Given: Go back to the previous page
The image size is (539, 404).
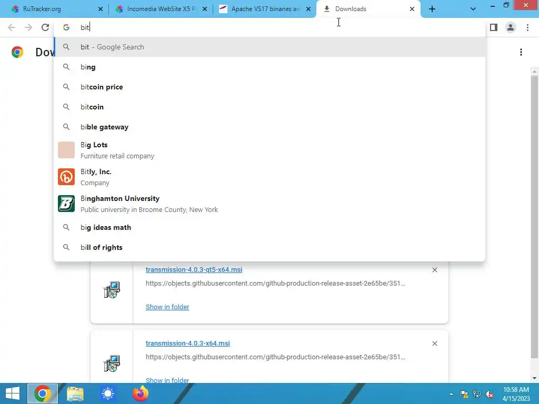Looking at the screenshot, I should pos(12,27).
